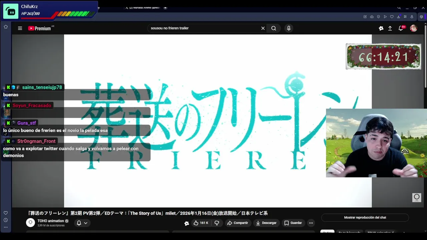Open the browser profile person icon

click(412, 17)
